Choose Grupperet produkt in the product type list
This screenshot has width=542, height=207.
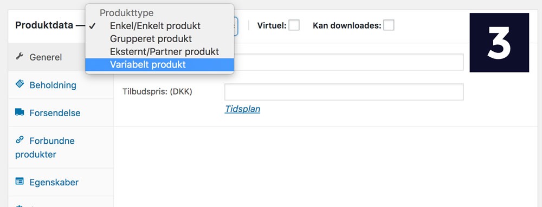pos(160,38)
